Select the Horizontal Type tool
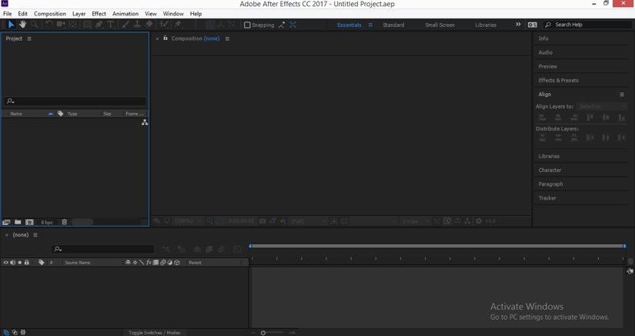 (110, 25)
